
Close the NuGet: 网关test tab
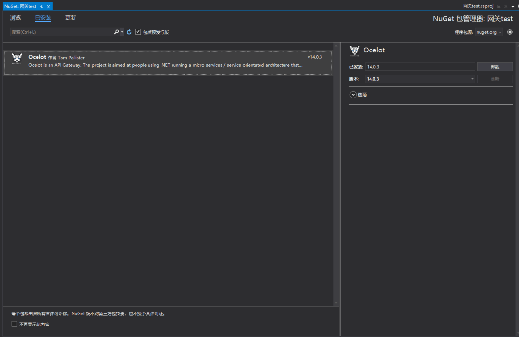(x=49, y=7)
